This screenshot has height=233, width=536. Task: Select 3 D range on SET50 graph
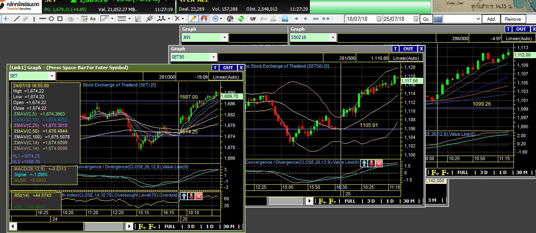371,201
